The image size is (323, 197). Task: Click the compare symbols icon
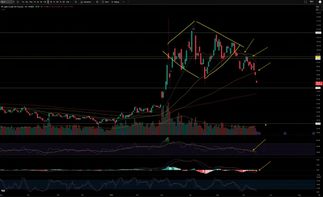(18, 2)
